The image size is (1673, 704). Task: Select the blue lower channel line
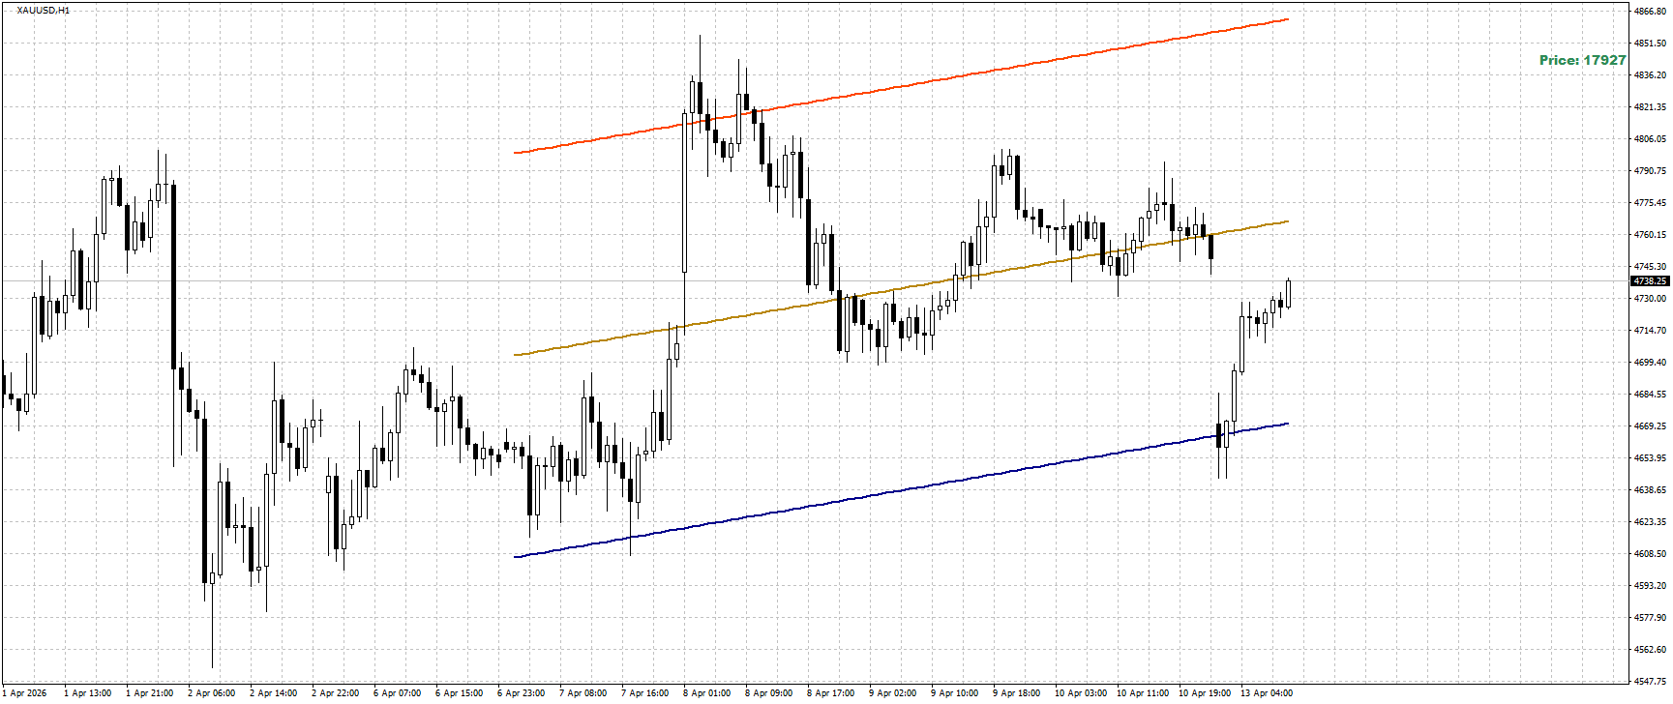tap(901, 490)
